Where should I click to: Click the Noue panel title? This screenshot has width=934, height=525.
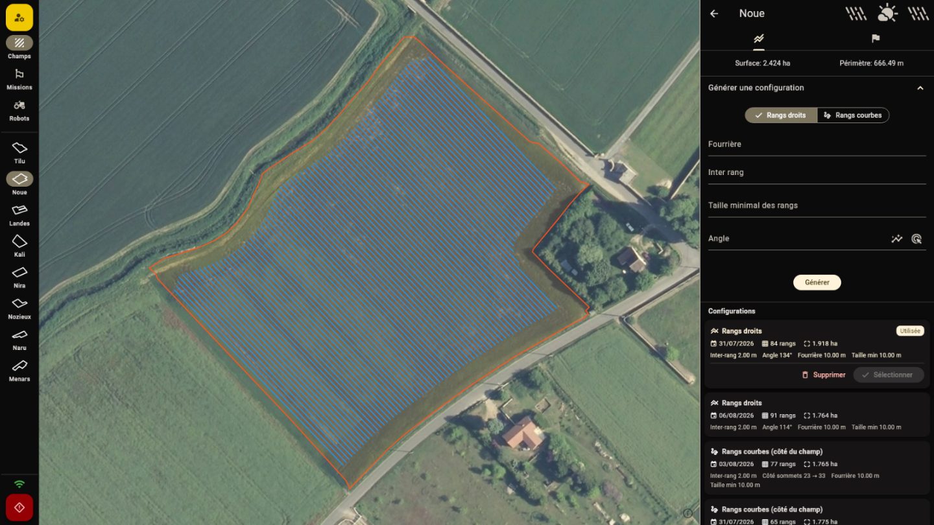[x=752, y=14]
